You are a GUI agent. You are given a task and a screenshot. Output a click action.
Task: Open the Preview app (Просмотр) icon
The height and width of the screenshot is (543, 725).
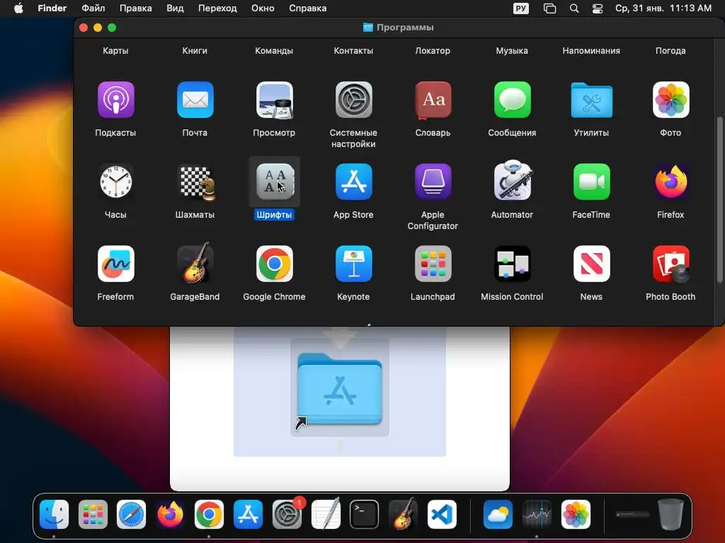(274, 100)
